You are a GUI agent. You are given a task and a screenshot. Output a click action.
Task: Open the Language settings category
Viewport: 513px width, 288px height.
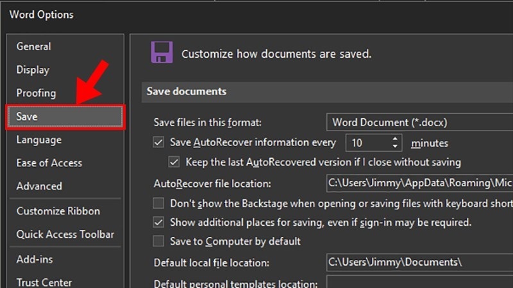pyautogui.click(x=39, y=140)
